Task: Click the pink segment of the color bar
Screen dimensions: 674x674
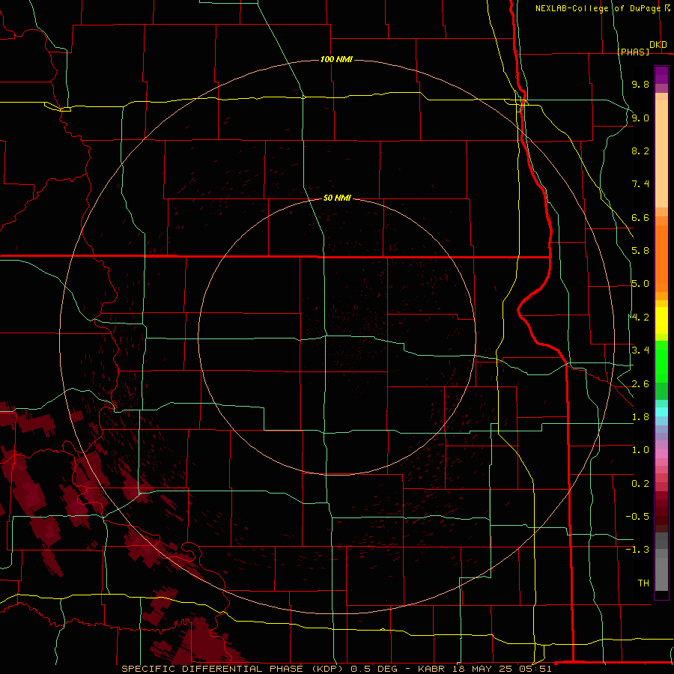Action: pyautogui.click(x=661, y=454)
